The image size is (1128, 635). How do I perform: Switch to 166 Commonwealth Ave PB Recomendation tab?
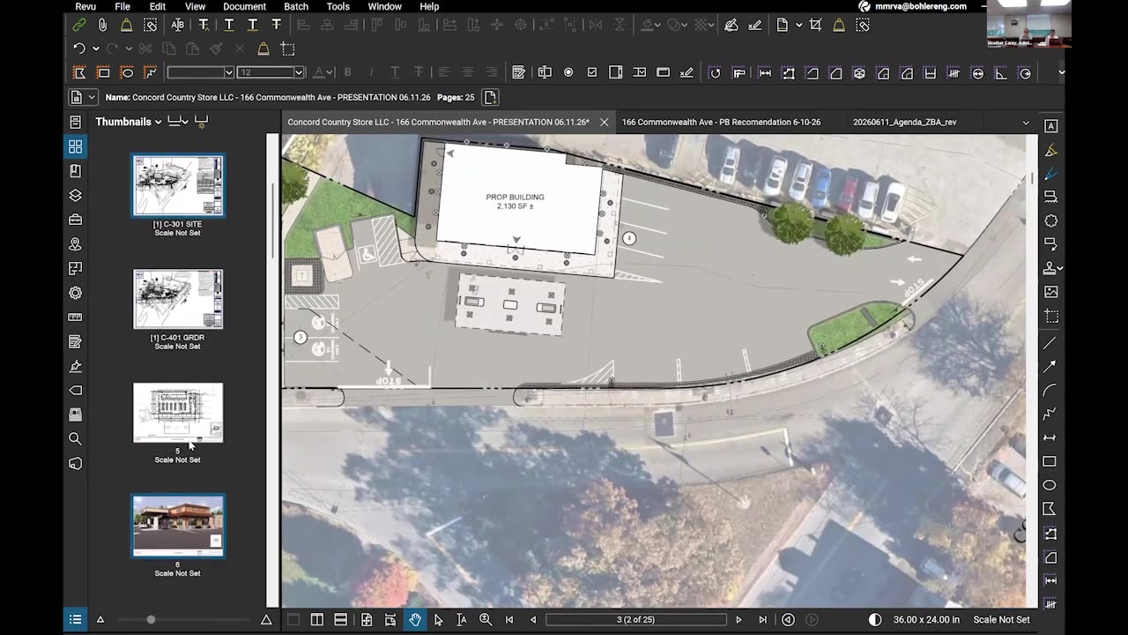click(721, 123)
